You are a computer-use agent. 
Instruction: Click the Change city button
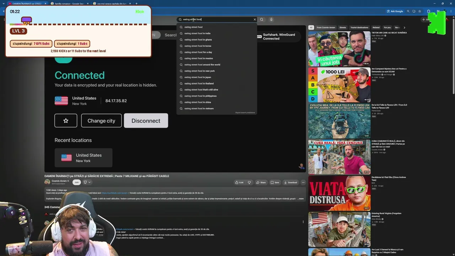point(101,121)
